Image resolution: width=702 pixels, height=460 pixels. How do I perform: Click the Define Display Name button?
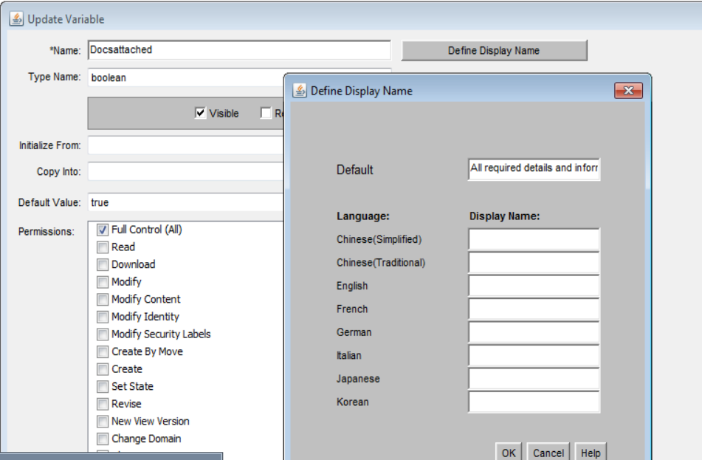pyautogui.click(x=494, y=51)
